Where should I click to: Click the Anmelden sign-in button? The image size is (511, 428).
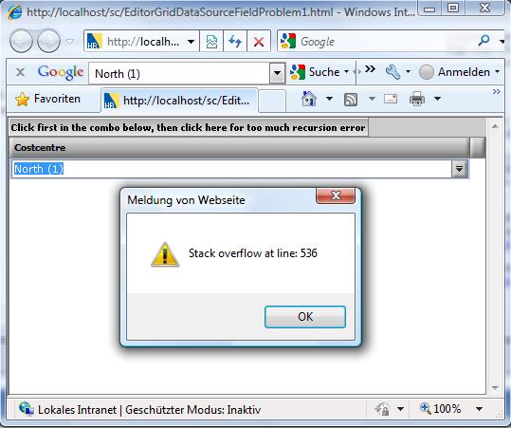click(x=460, y=72)
